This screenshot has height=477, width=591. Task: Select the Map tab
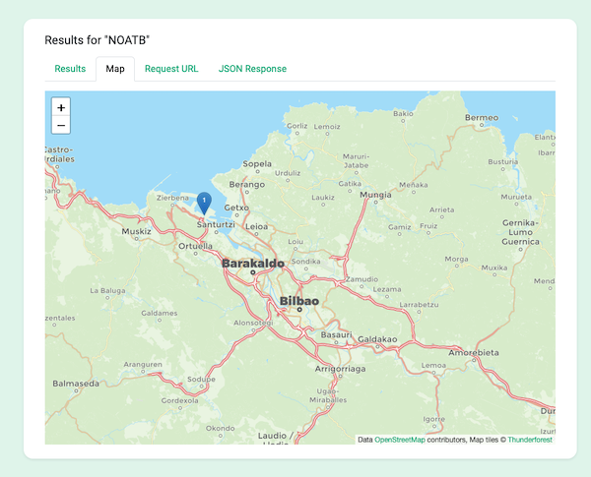[115, 69]
